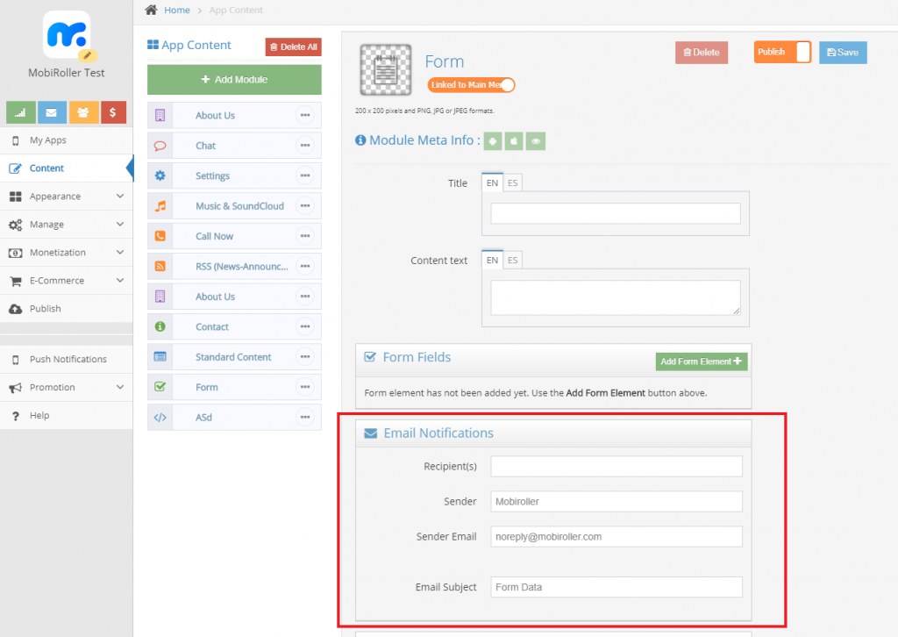Click the Linked to Main Menu toggle badge

click(470, 85)
